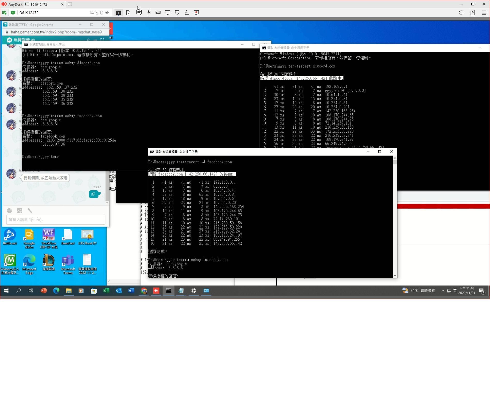Start AnyDesk session recording icon
The width and height of the screenshot is (490, 407).
click(x=196, y=12)
